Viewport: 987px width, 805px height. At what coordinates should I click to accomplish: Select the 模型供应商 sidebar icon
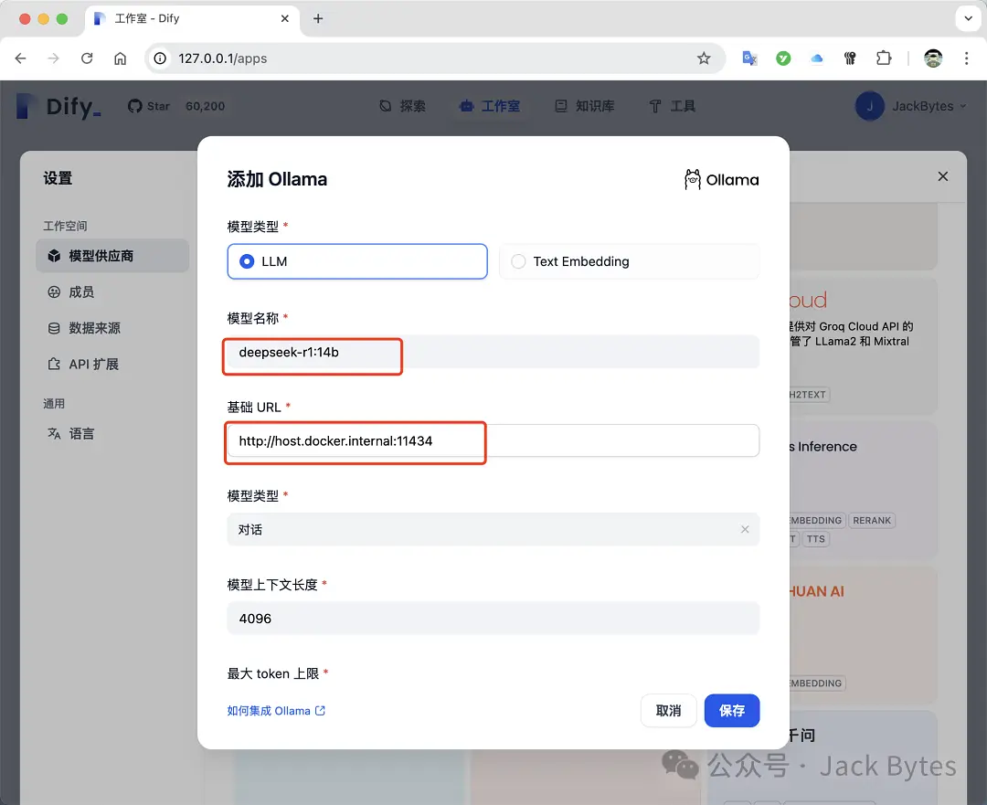55,255
